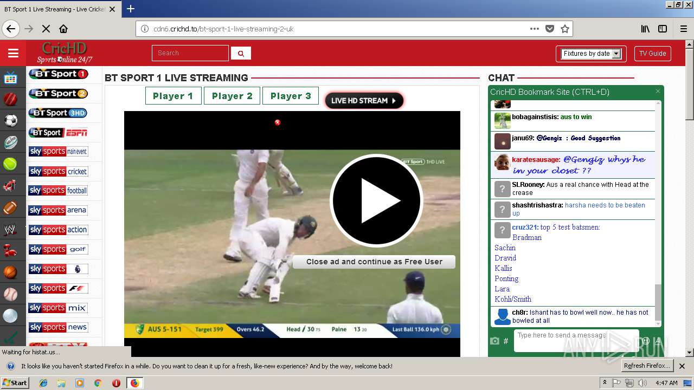Open Sky Sports F1 channel
Viewport: 694px width, 390px height.
point(58,288)
